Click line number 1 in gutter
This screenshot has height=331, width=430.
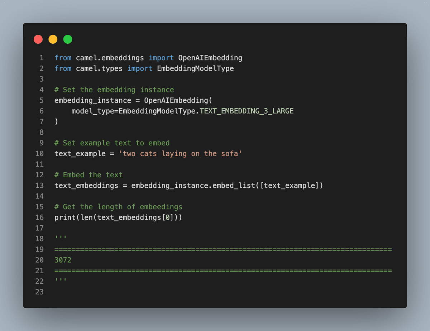click(x=42, y=58)
